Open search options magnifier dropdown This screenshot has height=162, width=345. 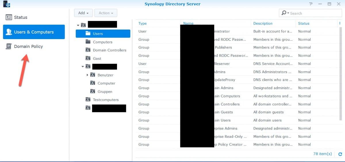coord(285,13)
